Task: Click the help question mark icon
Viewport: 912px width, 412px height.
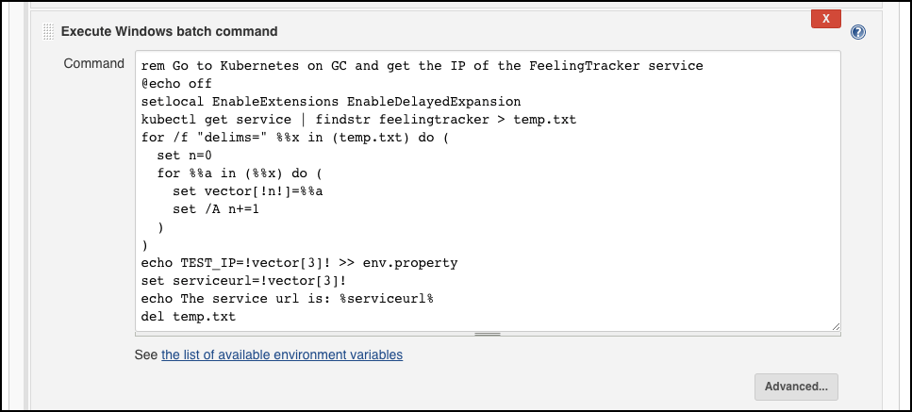Action: point(858,32)
